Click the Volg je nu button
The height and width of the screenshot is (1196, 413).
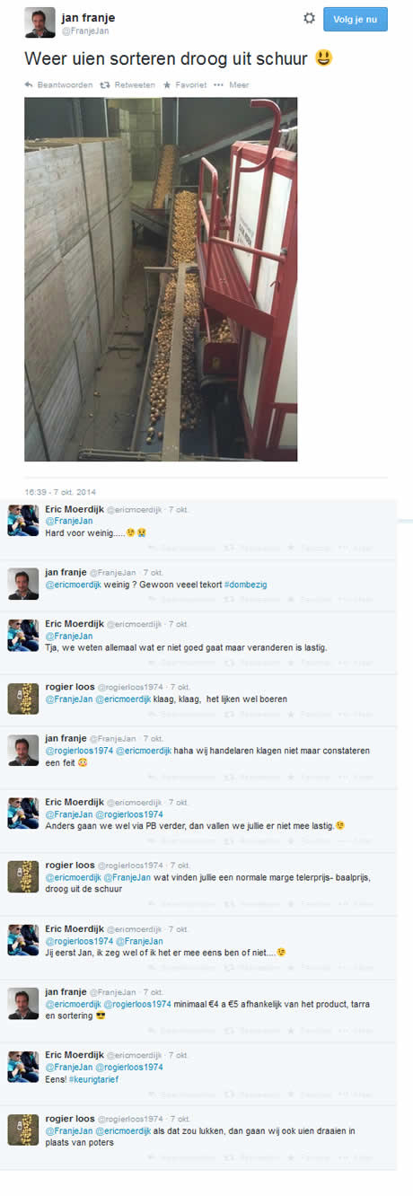356,19
